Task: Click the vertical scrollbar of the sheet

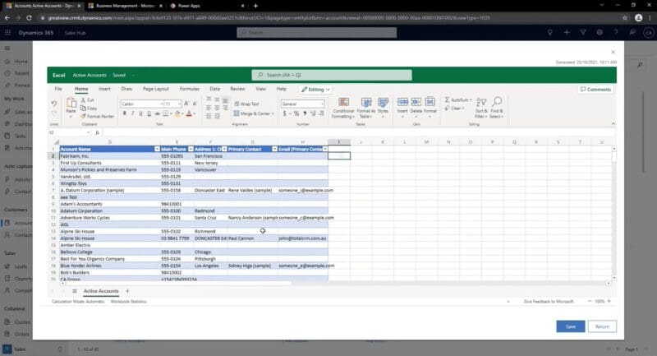Action: click(613, 213)
